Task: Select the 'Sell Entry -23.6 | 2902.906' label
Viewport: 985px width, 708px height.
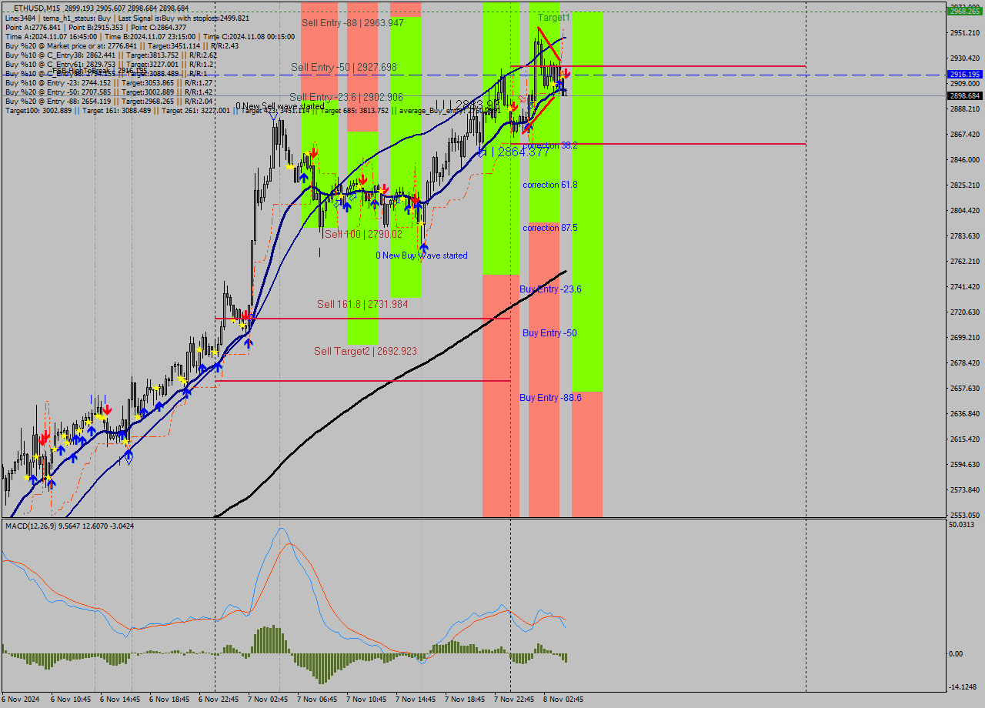Action: [346, 98]
